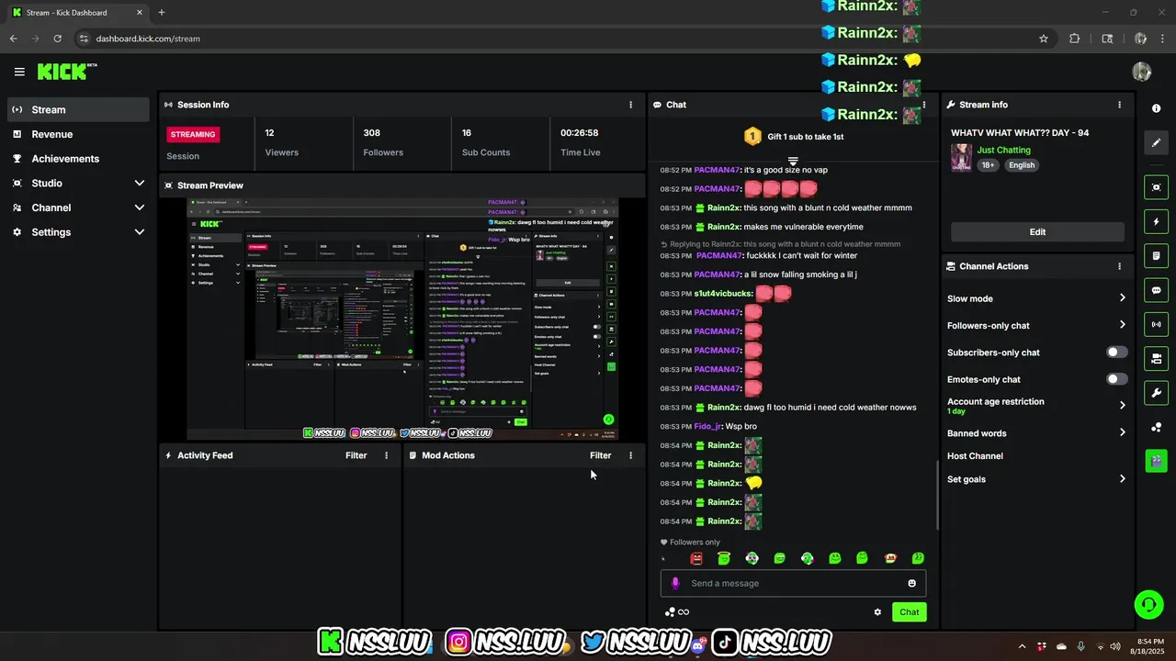Screen dimensions: 1176x661
Task: Open chat settings gear icon
Action: tap(877, 612)
